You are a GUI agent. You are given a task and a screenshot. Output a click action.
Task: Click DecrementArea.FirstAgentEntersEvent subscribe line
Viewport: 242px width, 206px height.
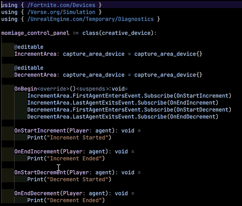[129, 110]
